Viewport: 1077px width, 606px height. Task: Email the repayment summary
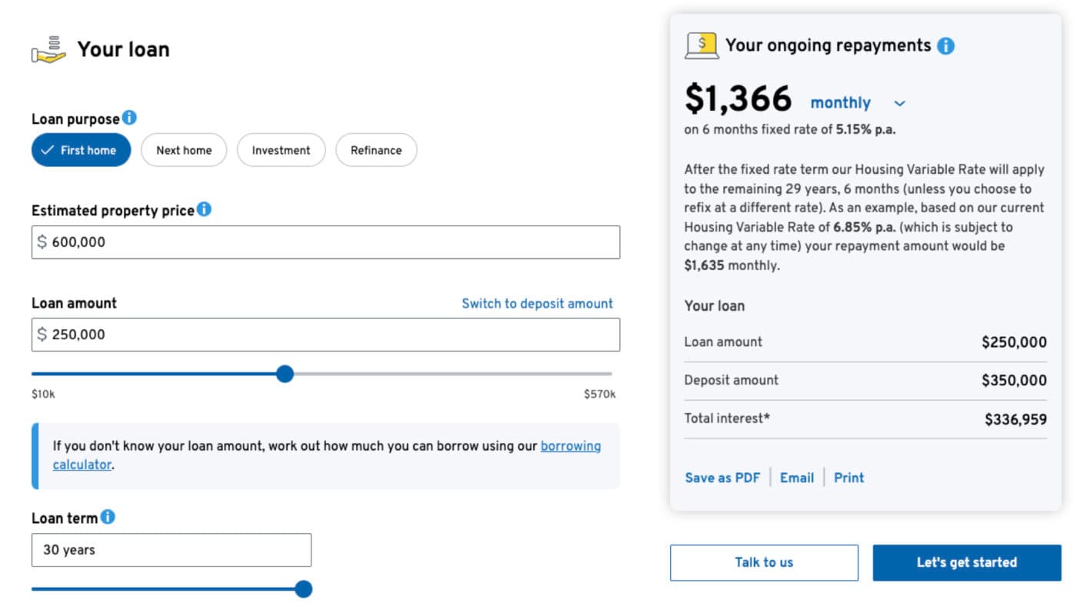click(796, 478)
